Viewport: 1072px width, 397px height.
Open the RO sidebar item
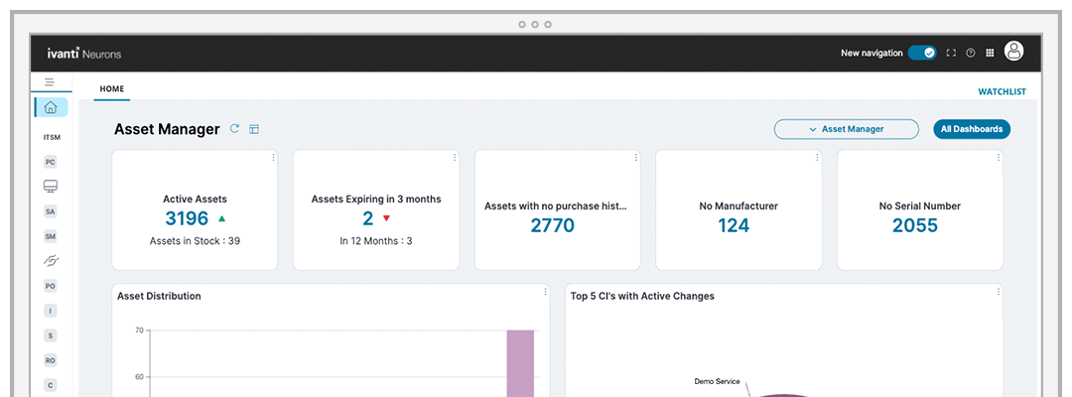50,360
